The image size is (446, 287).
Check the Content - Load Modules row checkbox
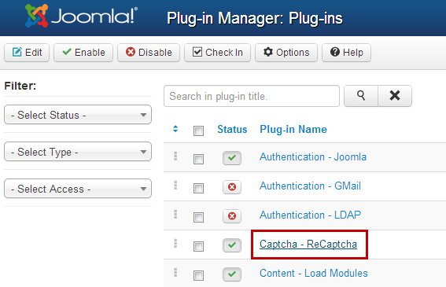(x=198, y=275)
